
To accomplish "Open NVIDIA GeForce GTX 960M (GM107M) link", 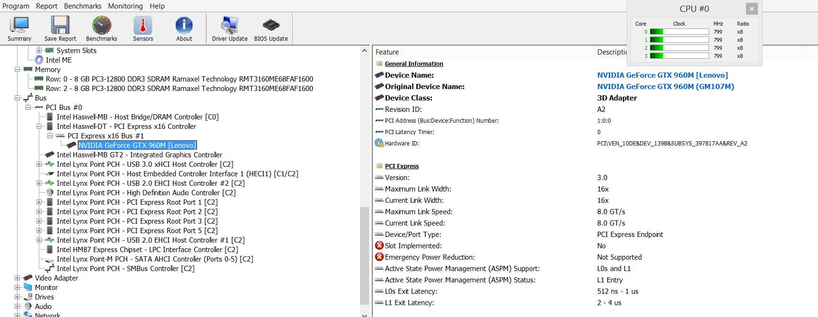I will point(665,86).
